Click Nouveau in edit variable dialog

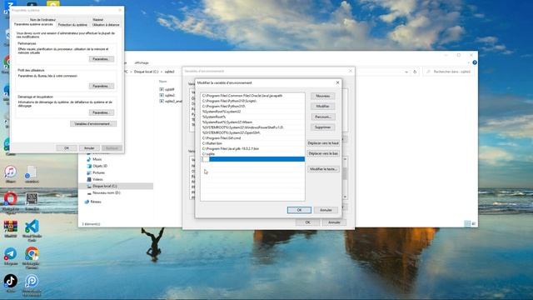click(x=322, y=97)
